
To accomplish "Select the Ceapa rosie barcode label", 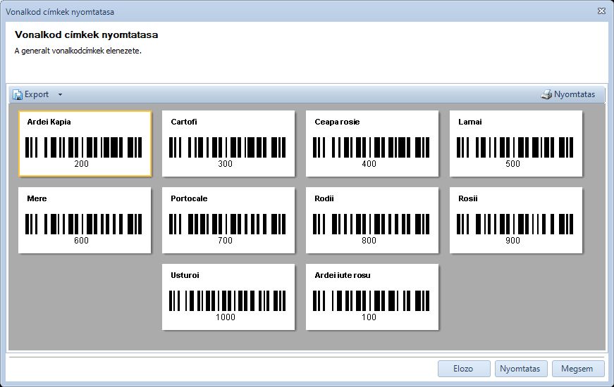I will 372,144.
